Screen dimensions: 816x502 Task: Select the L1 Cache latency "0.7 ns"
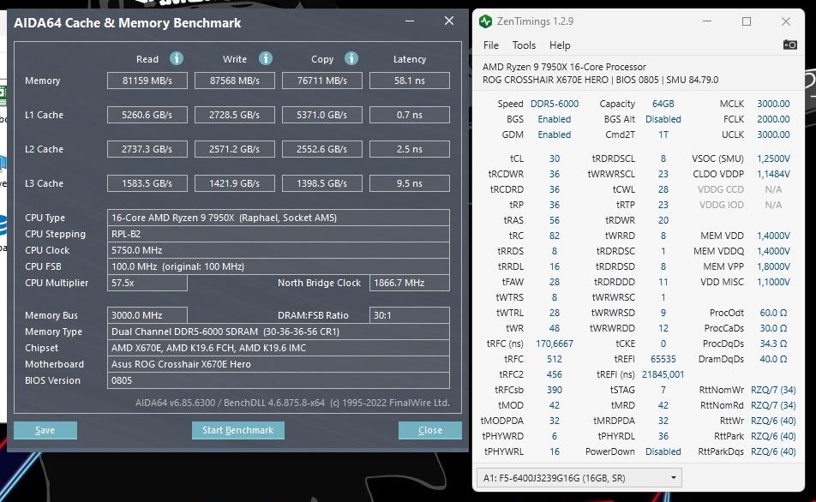click(410, 115)
